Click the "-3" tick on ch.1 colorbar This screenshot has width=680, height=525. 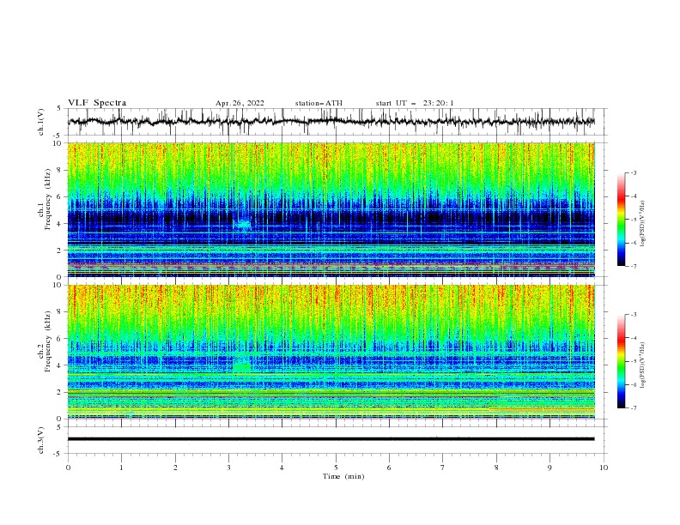(x=633, y=172)
